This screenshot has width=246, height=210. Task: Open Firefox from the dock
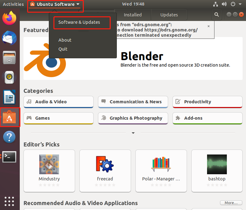coord(9,18)
